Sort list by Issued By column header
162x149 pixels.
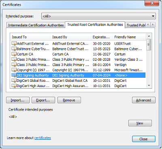point(70,37)
